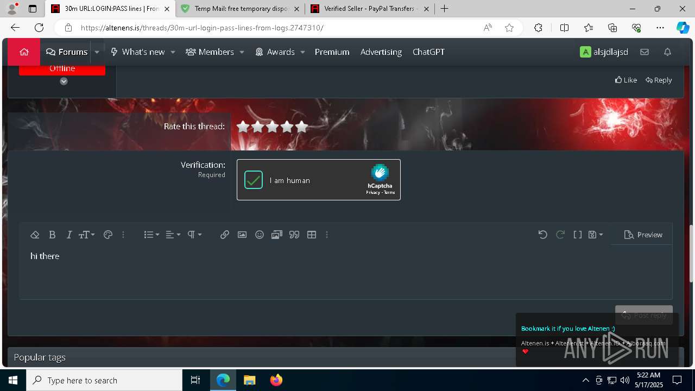The width and height of the screenshot is (695, 391).
Task: Redo the editor change
Action: click(560, 235)
